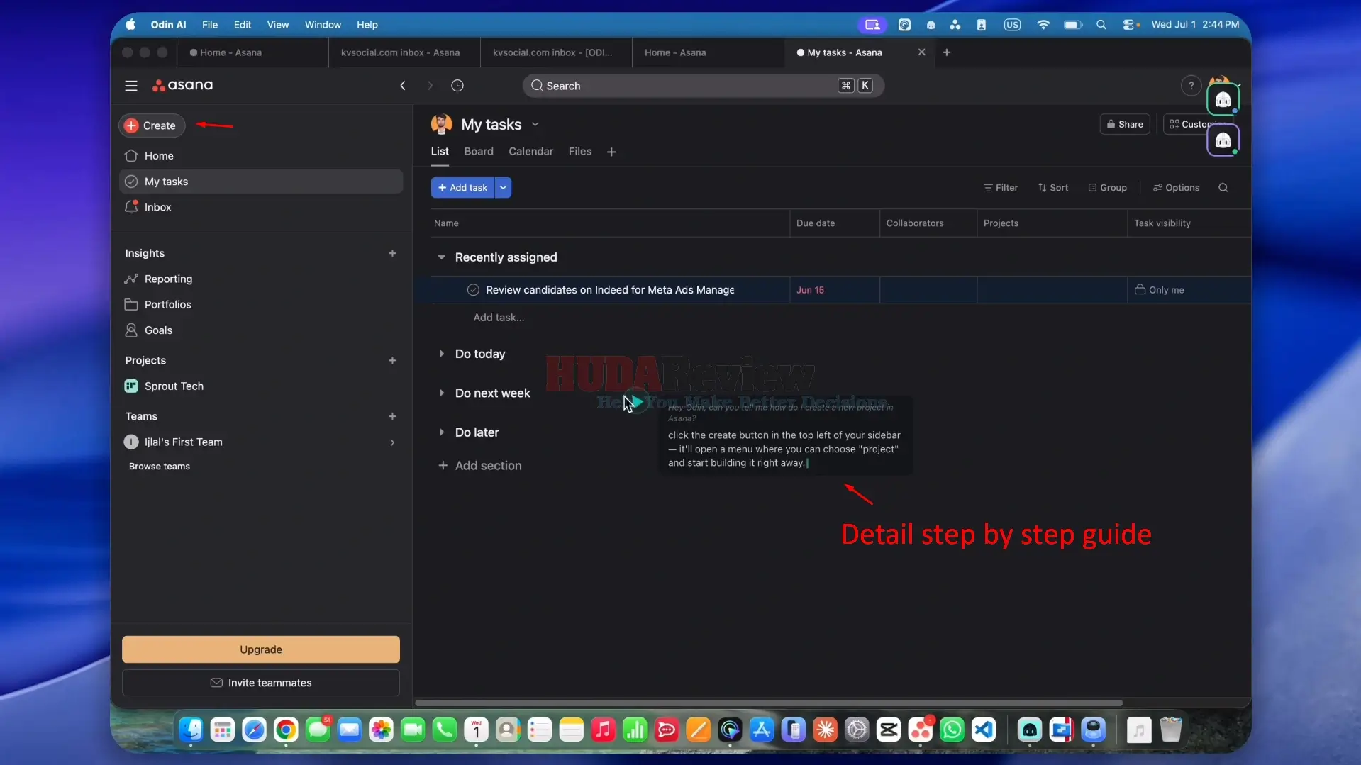Switch to the Board tab
This screenshot has height=765, width=1361.
479,152
